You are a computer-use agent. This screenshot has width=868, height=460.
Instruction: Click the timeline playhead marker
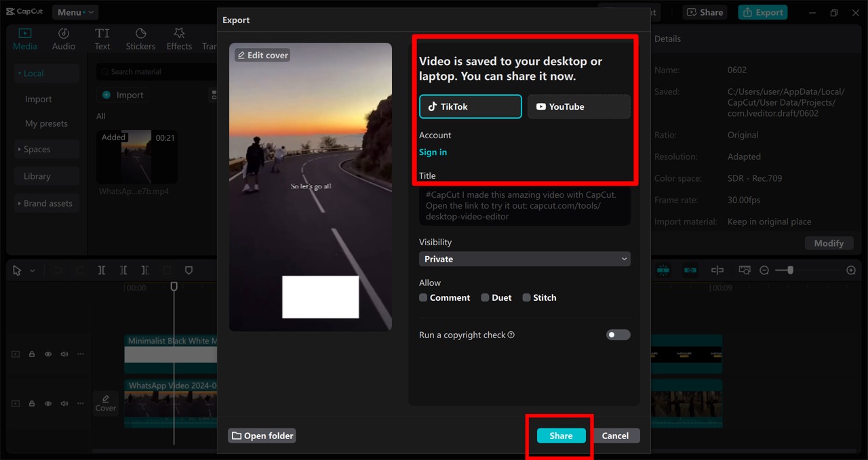point(174,287)
